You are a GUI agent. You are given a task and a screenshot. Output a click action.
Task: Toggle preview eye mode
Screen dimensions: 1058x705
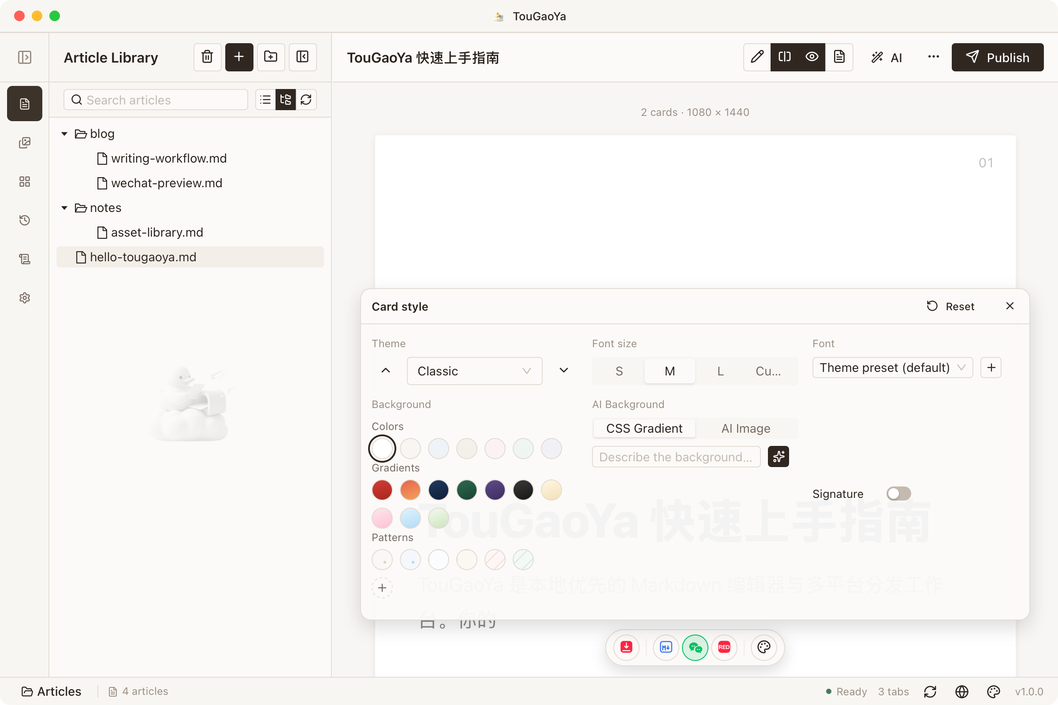[x=812, y=57]
